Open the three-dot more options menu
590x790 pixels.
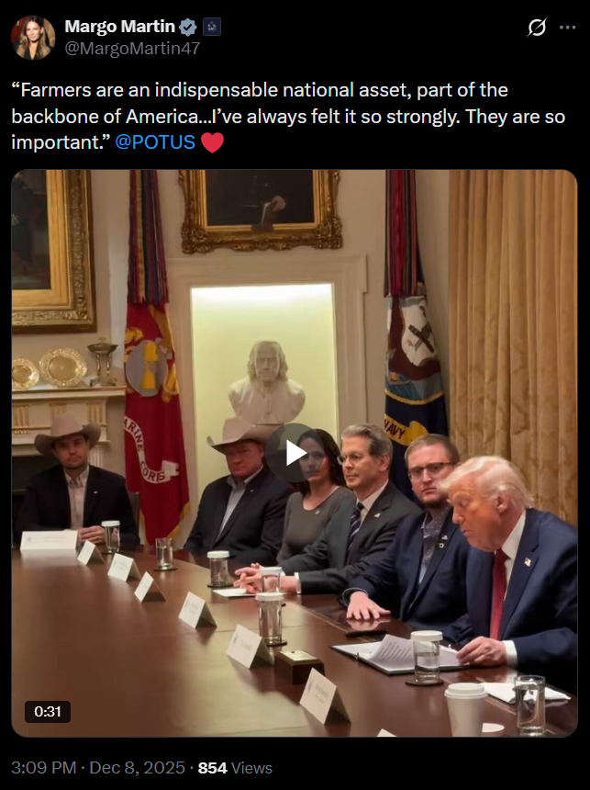pyautogui.click(x=567, y=28)
